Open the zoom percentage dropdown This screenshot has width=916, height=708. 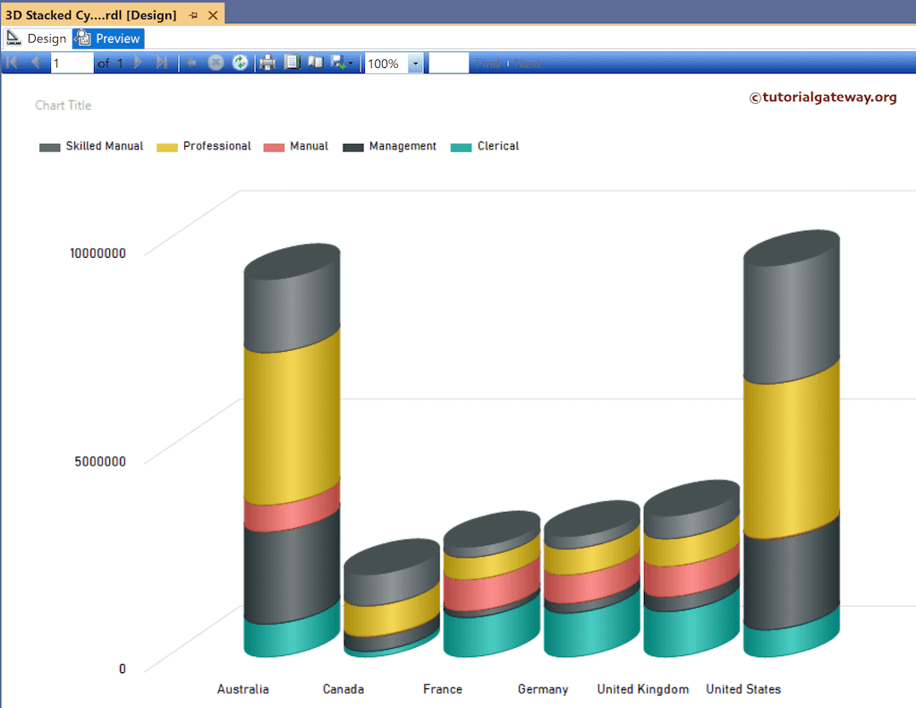[x=415, y=63]
